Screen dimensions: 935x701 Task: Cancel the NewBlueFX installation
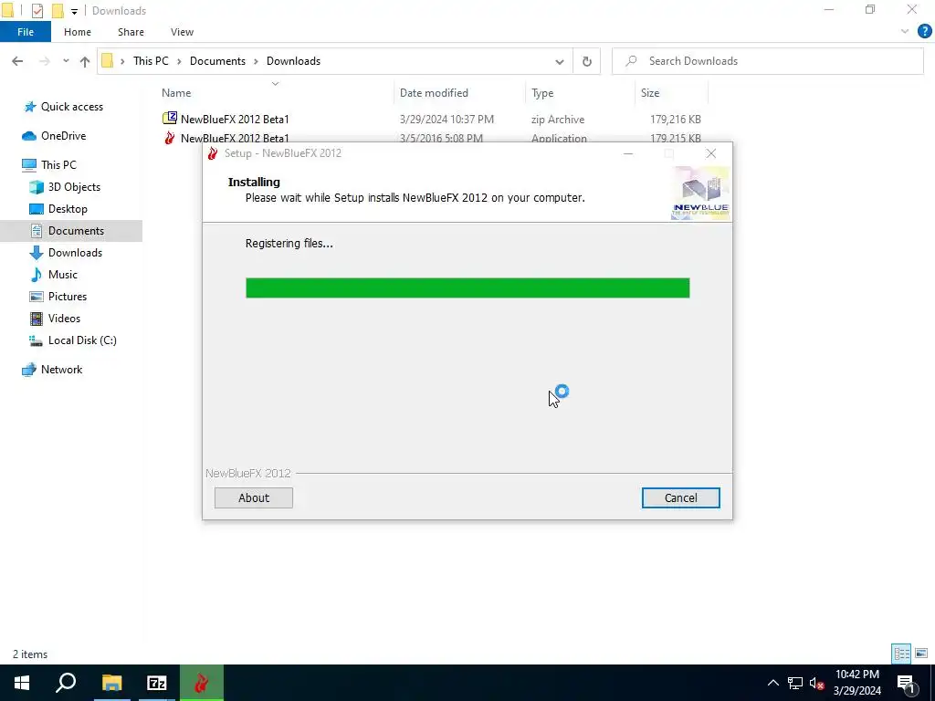[x=680, y=497]
